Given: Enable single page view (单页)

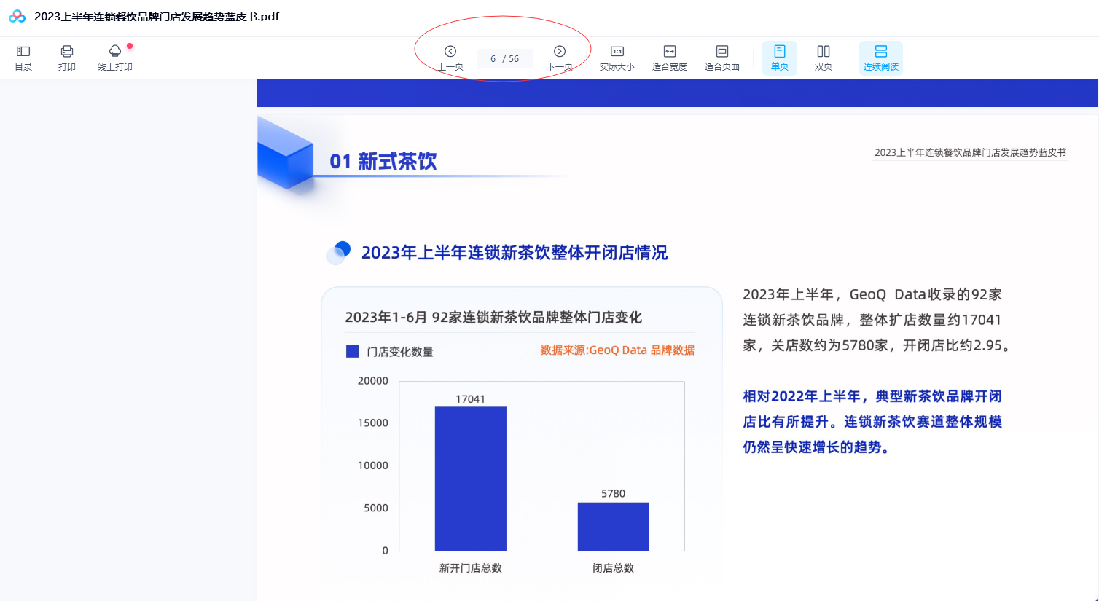Looking at the screenshot, I should (x=779, y=58).
